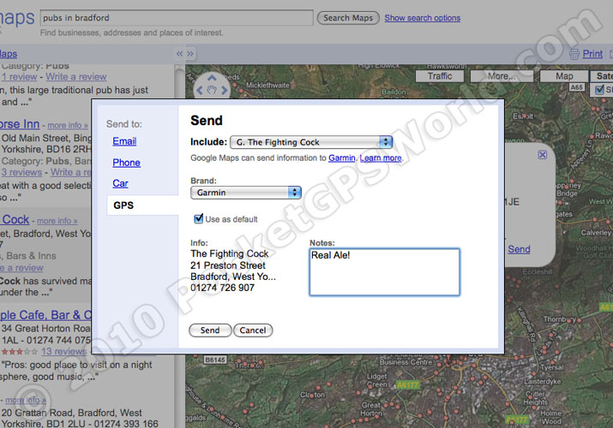Select Email in the Send to list
This screenshot has height=428, width=613.
click(x=124, y=141)
